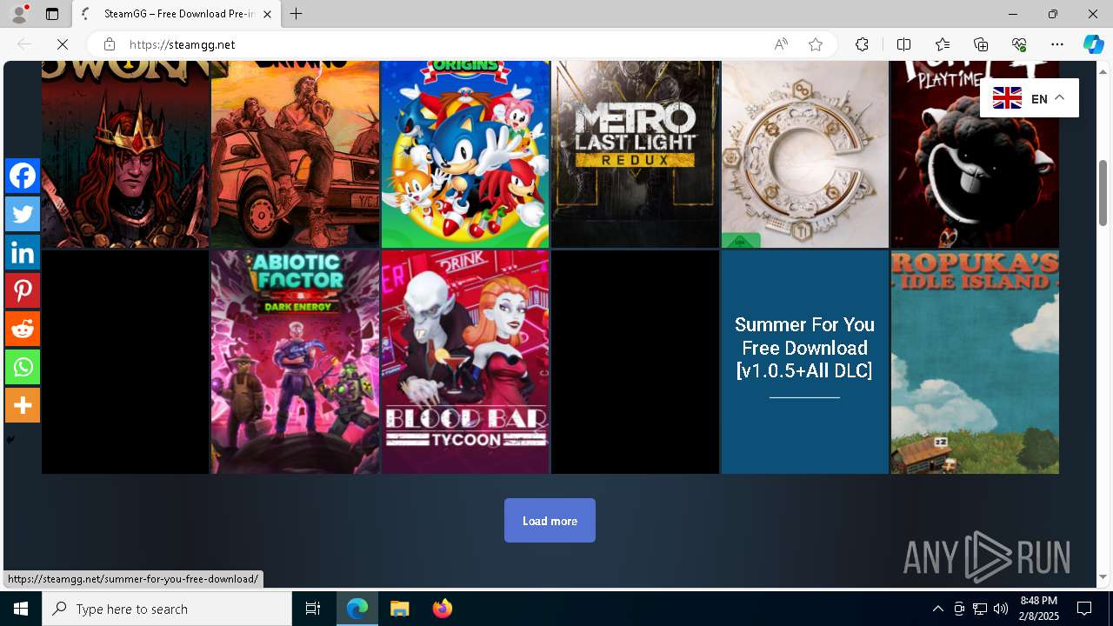Open Read aloud feature
The height and width of the screenshot is (626, 1113).
tap(781, 44)
